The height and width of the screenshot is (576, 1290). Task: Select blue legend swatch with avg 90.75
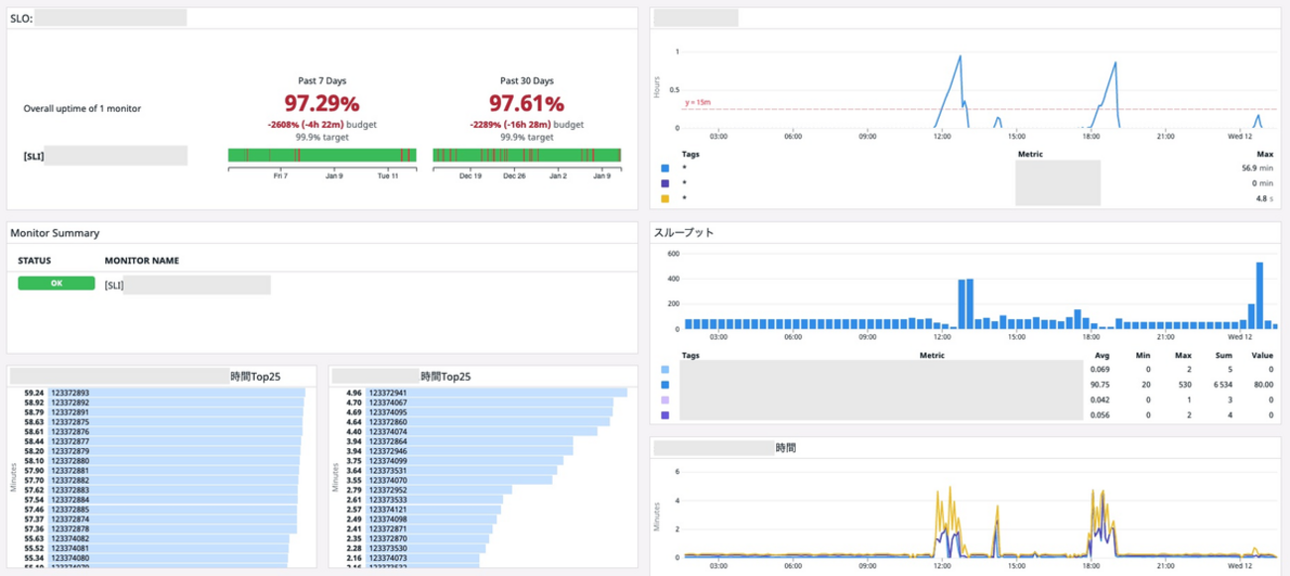point(665,385)
